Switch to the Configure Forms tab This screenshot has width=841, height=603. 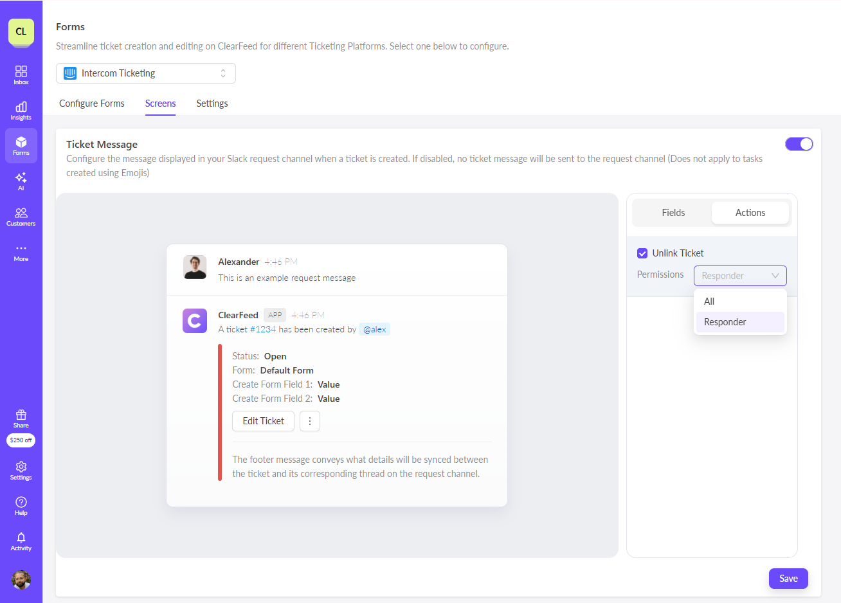coord(92,104)
